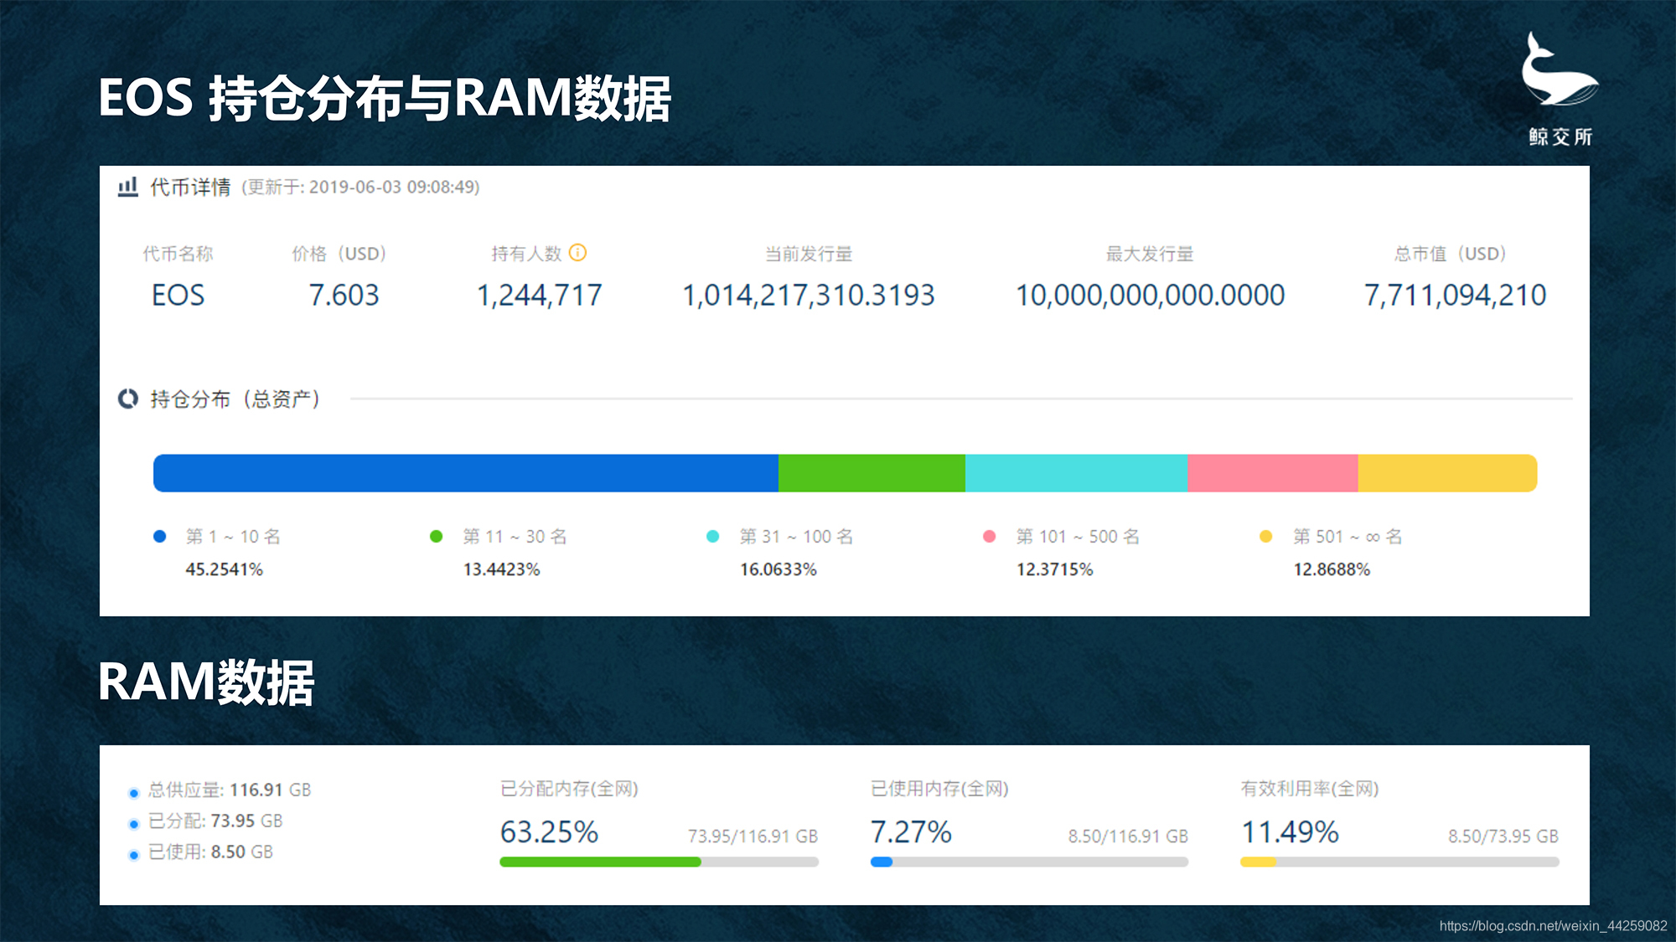The height and width of the screenshot is (942, 1676).
Task: Click the 45.2541% percentage
Action: [x=224, y=569]
